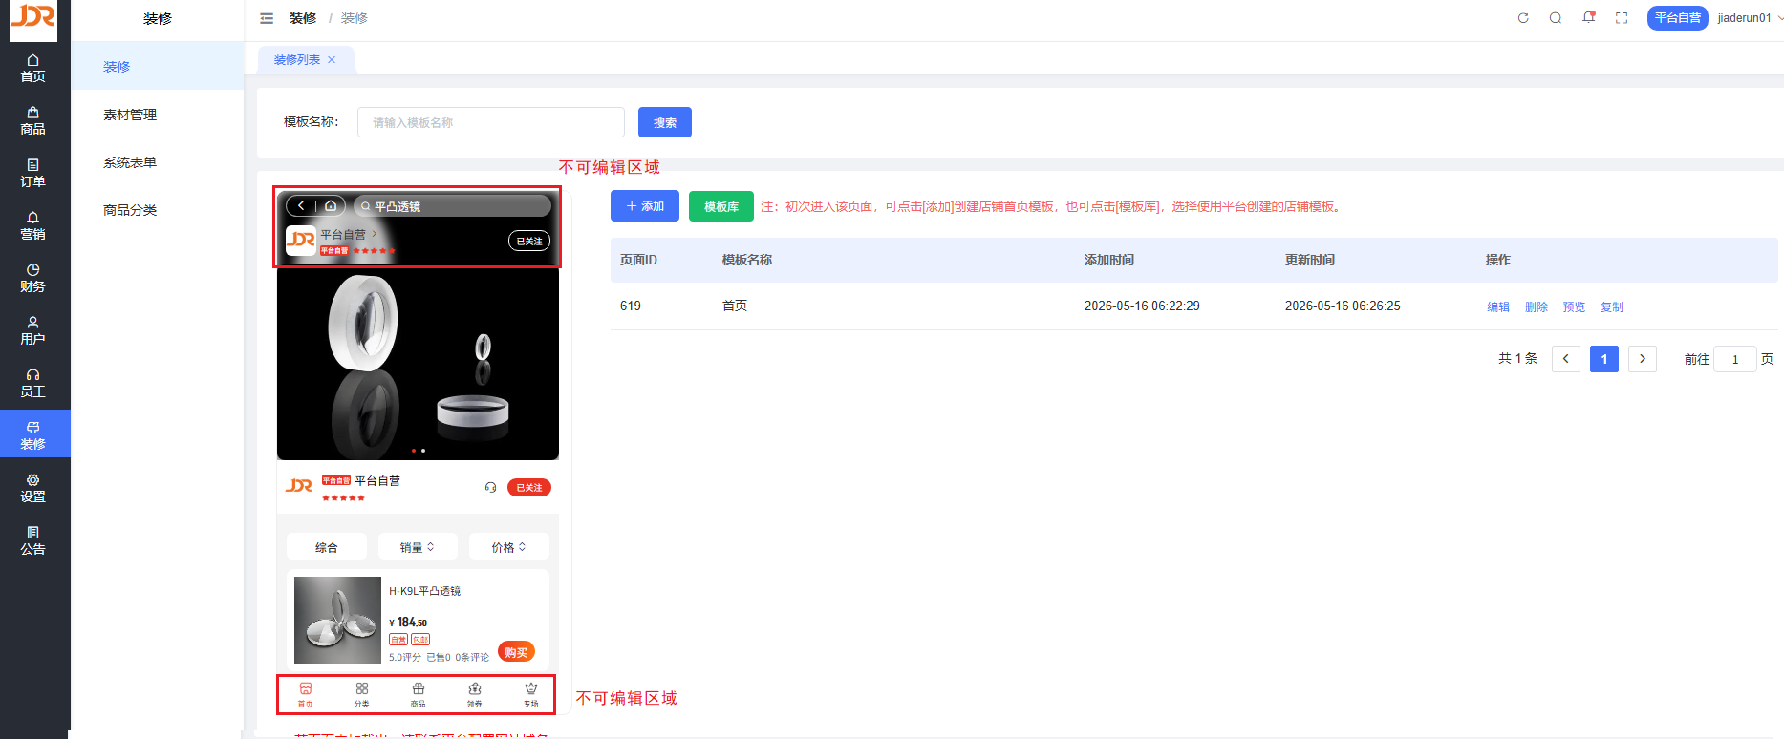The width and height of the screenshot is (1784, 739).
Task: Open 财务 in the left sidebar
Action: point(33,279)
